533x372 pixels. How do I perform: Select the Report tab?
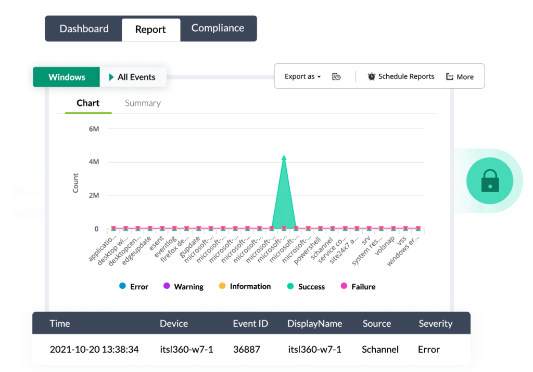pyautogui.click(x=151, y=30)
